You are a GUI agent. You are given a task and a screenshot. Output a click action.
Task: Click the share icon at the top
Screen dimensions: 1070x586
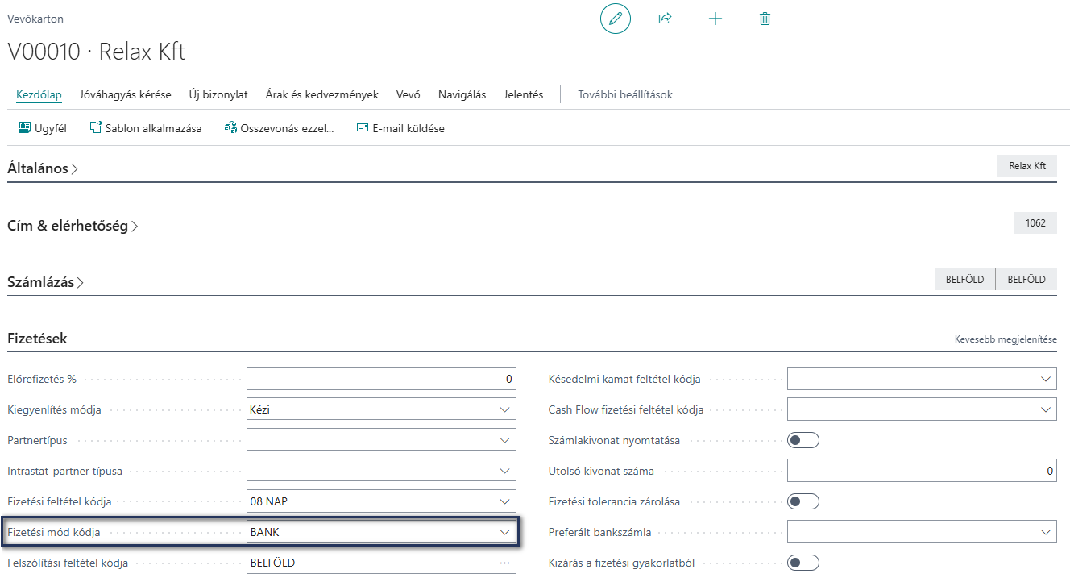[x=665, y=18]
